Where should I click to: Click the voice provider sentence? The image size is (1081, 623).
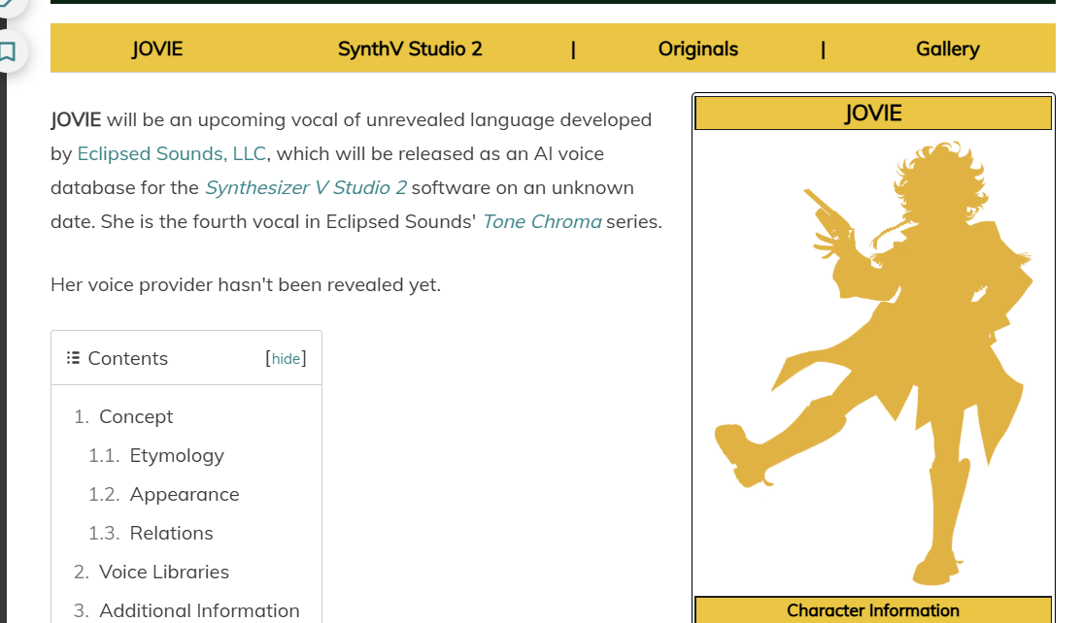click(x=246, y=284)
